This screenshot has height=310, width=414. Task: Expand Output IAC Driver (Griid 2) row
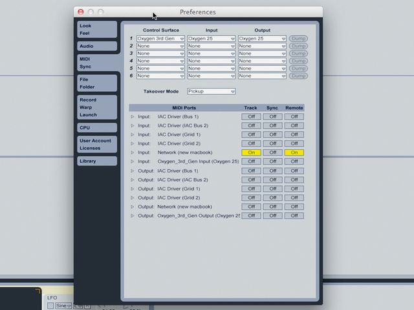pyautogui.click(x=132, y=198)
